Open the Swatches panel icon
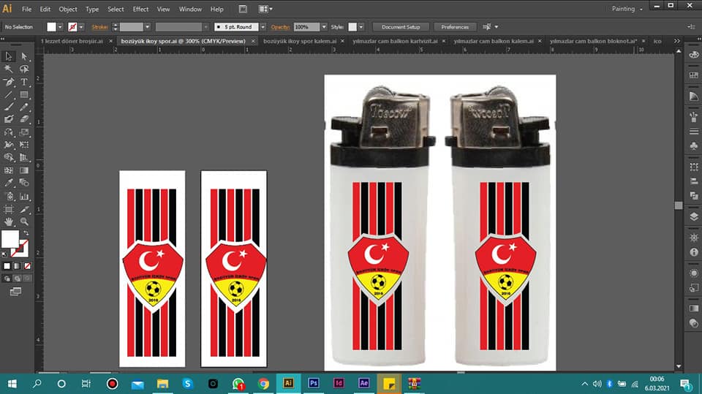Image resolution: width=702 pixels, height=394 pixels. point(694,75)
